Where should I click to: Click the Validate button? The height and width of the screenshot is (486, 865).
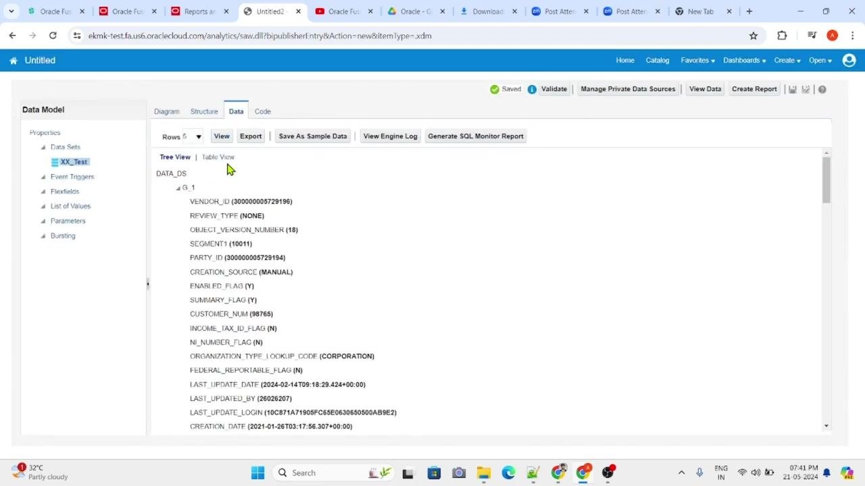[x=554, y=89]
